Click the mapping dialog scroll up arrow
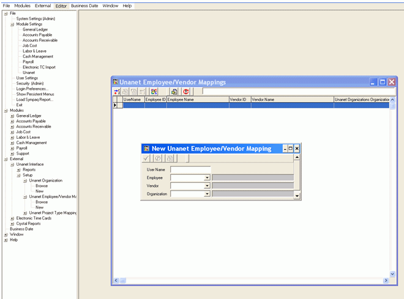Image resolution: width=404 pixels, height=299 pixels. pos(297,157)
